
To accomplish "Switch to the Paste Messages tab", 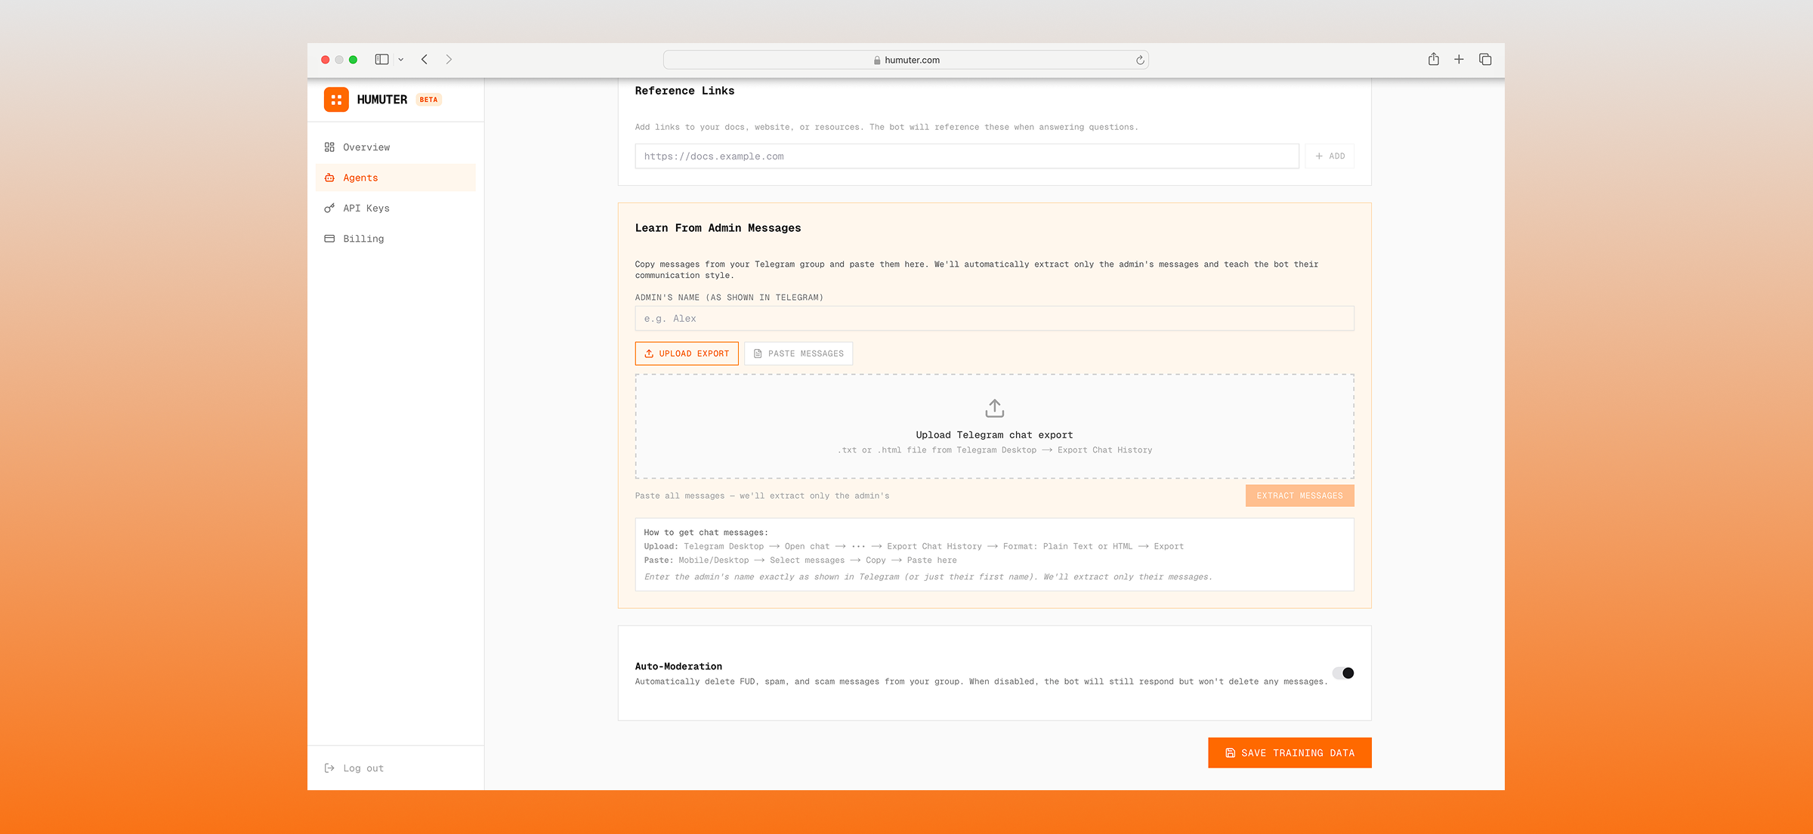I will 798,354.
